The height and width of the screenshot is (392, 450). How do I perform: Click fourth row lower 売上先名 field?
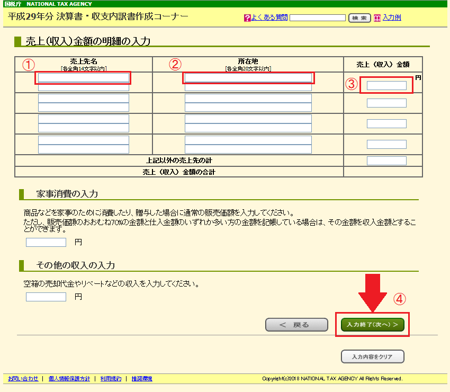[84, 149]
